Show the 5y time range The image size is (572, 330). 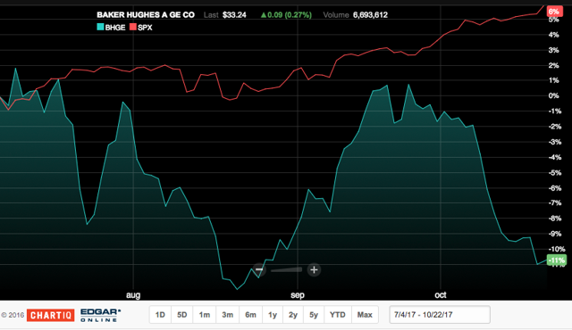click(x=314, y=315)
